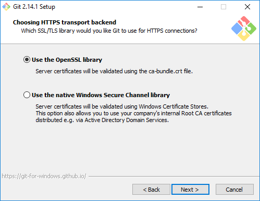Select the Use the OpenSSL library radio button
Screen dimensions: 260x201
point(27,60)
